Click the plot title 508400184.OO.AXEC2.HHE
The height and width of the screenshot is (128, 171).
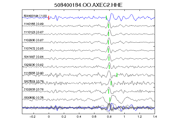(88, 5)
